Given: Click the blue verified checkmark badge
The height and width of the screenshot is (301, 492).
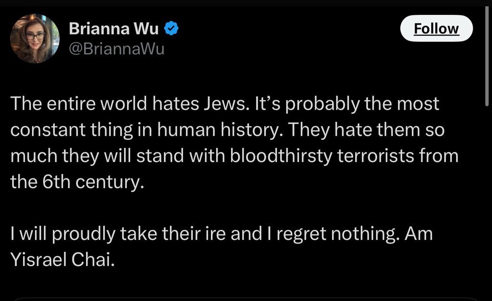Looking at the screenshot, I should [173, 29].
